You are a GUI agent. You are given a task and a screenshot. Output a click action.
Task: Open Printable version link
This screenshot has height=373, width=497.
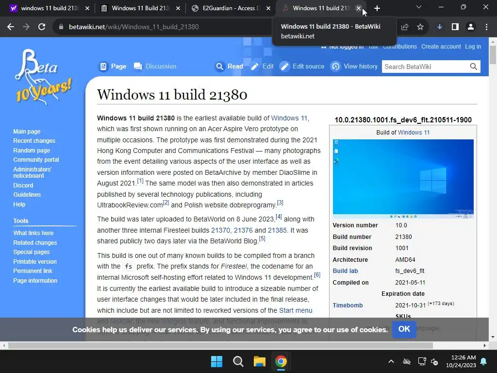pyautogui.click(x=35, y=262)
